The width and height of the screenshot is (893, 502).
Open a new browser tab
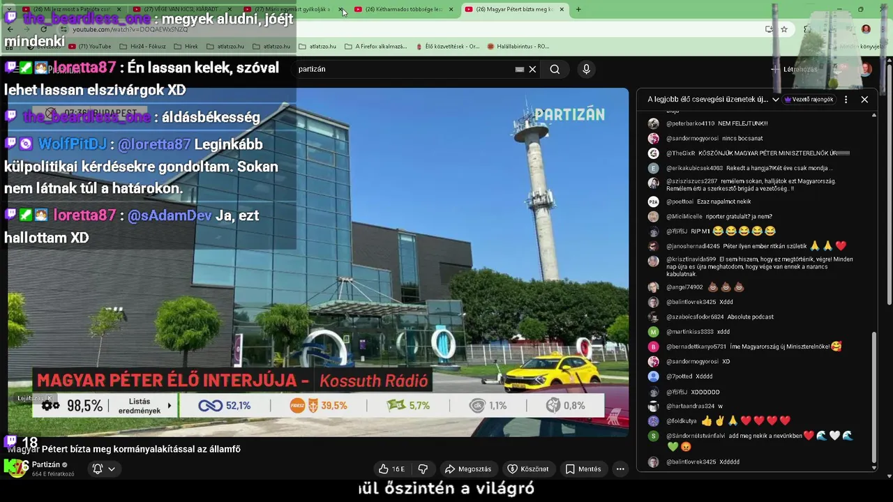pyautogui.click(x=578, y=9)
